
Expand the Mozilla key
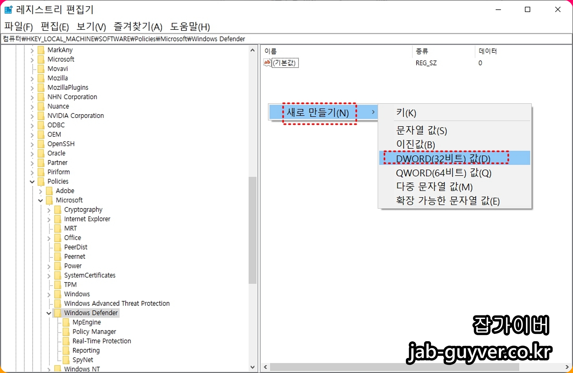(32, 78)
